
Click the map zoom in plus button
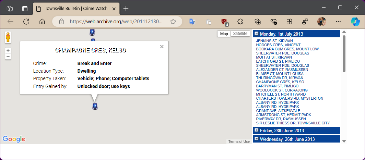pos(8,50)
